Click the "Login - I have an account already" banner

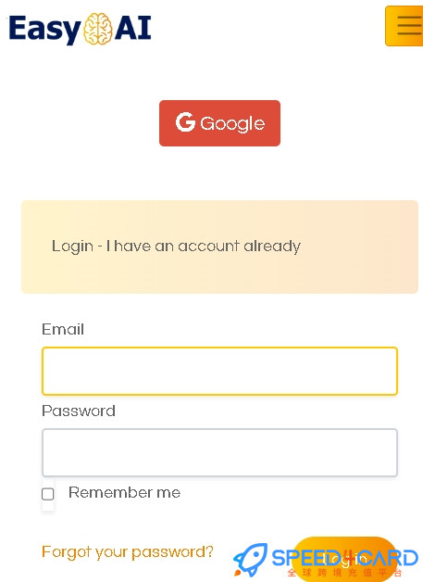pyautogui.click(x=220, y=247)
